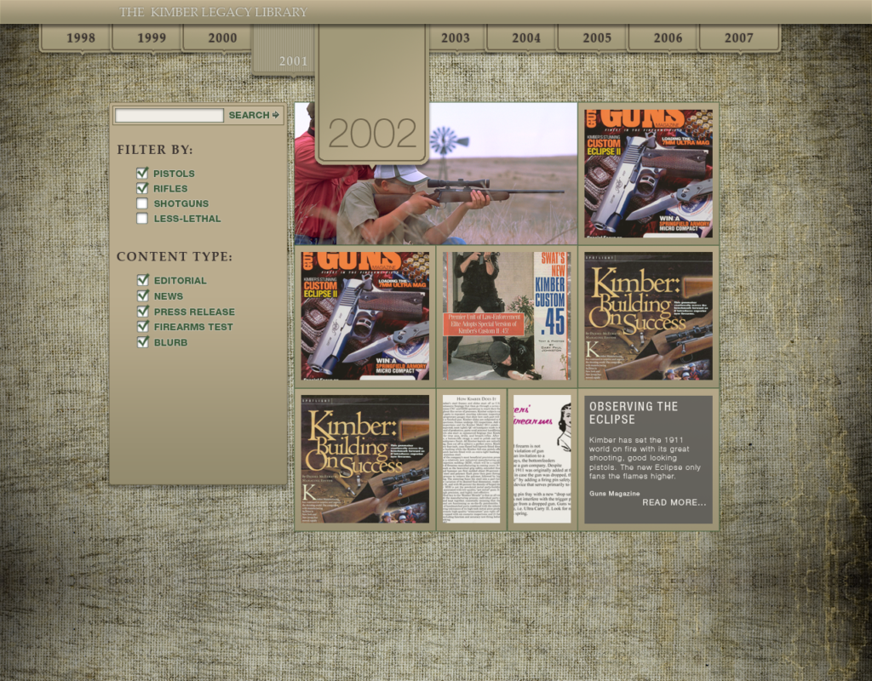Click The Kimber Legacy Library title

[x=213, y=12]
